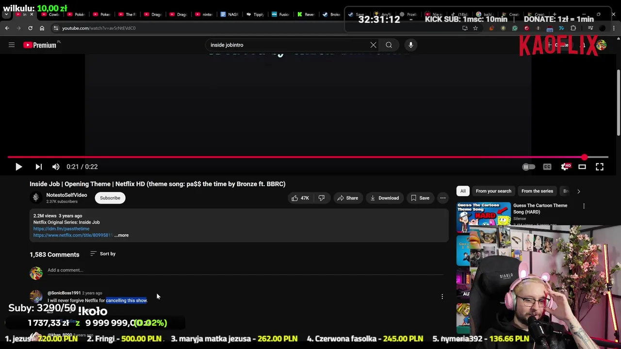Install the page as an app icon
The image size is (621, 349).
tap(465, 28)
